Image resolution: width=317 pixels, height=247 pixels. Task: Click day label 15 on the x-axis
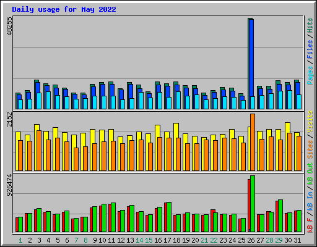point(149,240)
